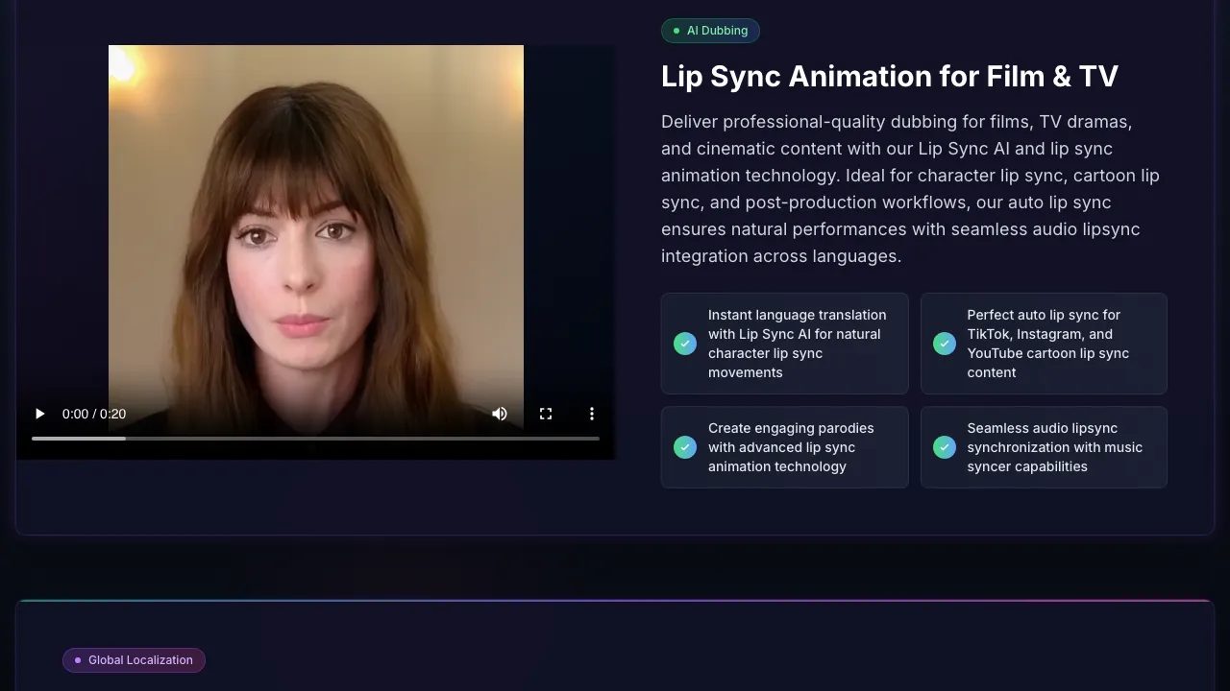
Task: Click the auto lip sync feature card
Action: [1044, 343]
